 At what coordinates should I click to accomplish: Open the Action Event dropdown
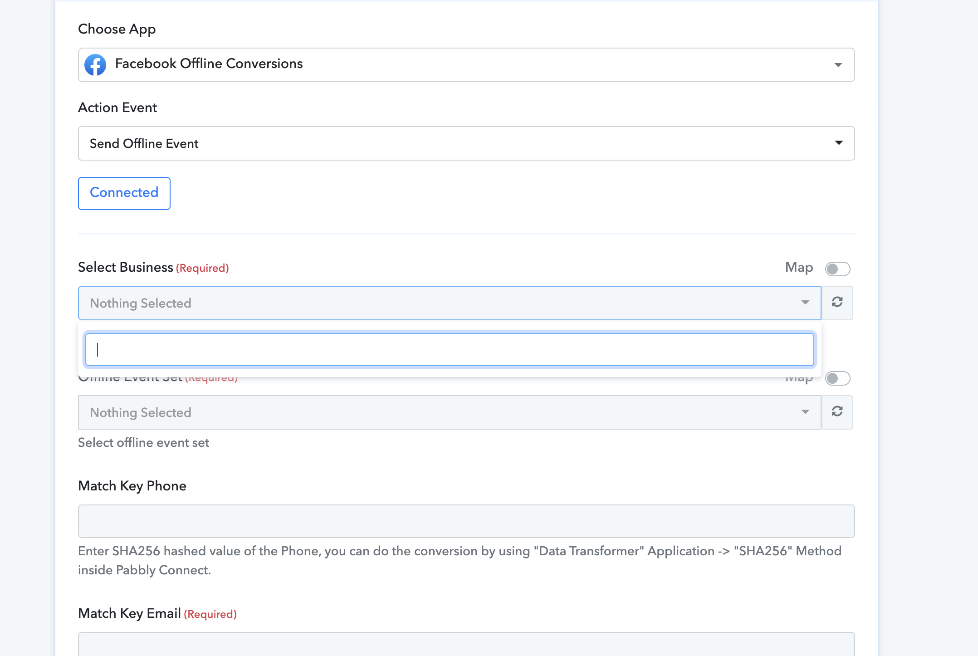(x=466, y=143)
